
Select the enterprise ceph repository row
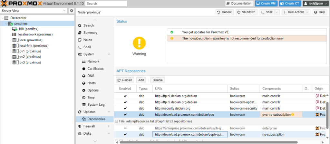click(x=220, y=128)
